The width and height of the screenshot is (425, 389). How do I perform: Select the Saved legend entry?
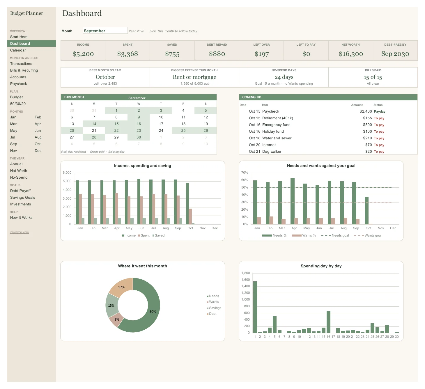(158, 236)
